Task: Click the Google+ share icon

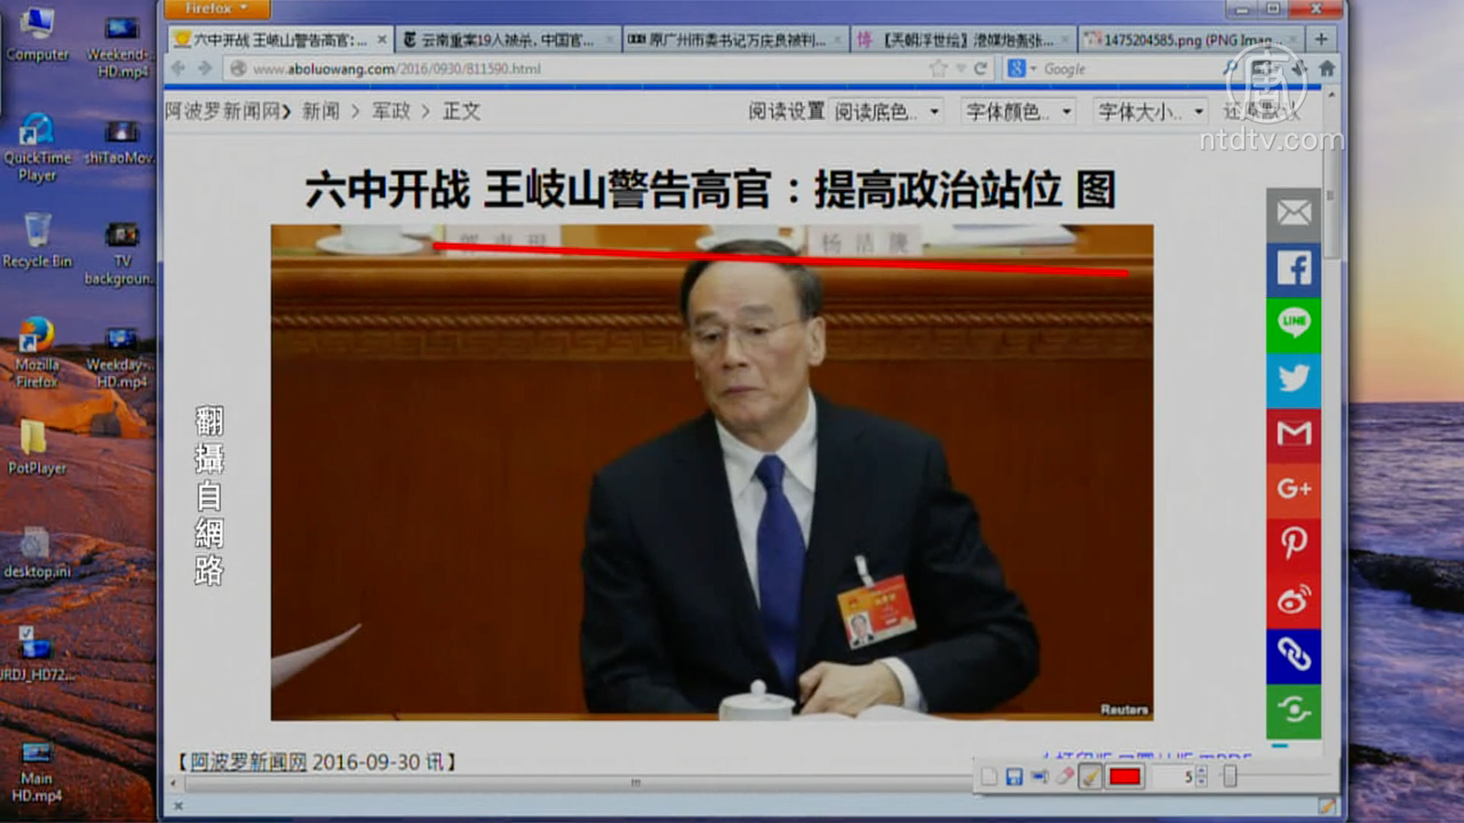Action: click(x=1293, y=488)
